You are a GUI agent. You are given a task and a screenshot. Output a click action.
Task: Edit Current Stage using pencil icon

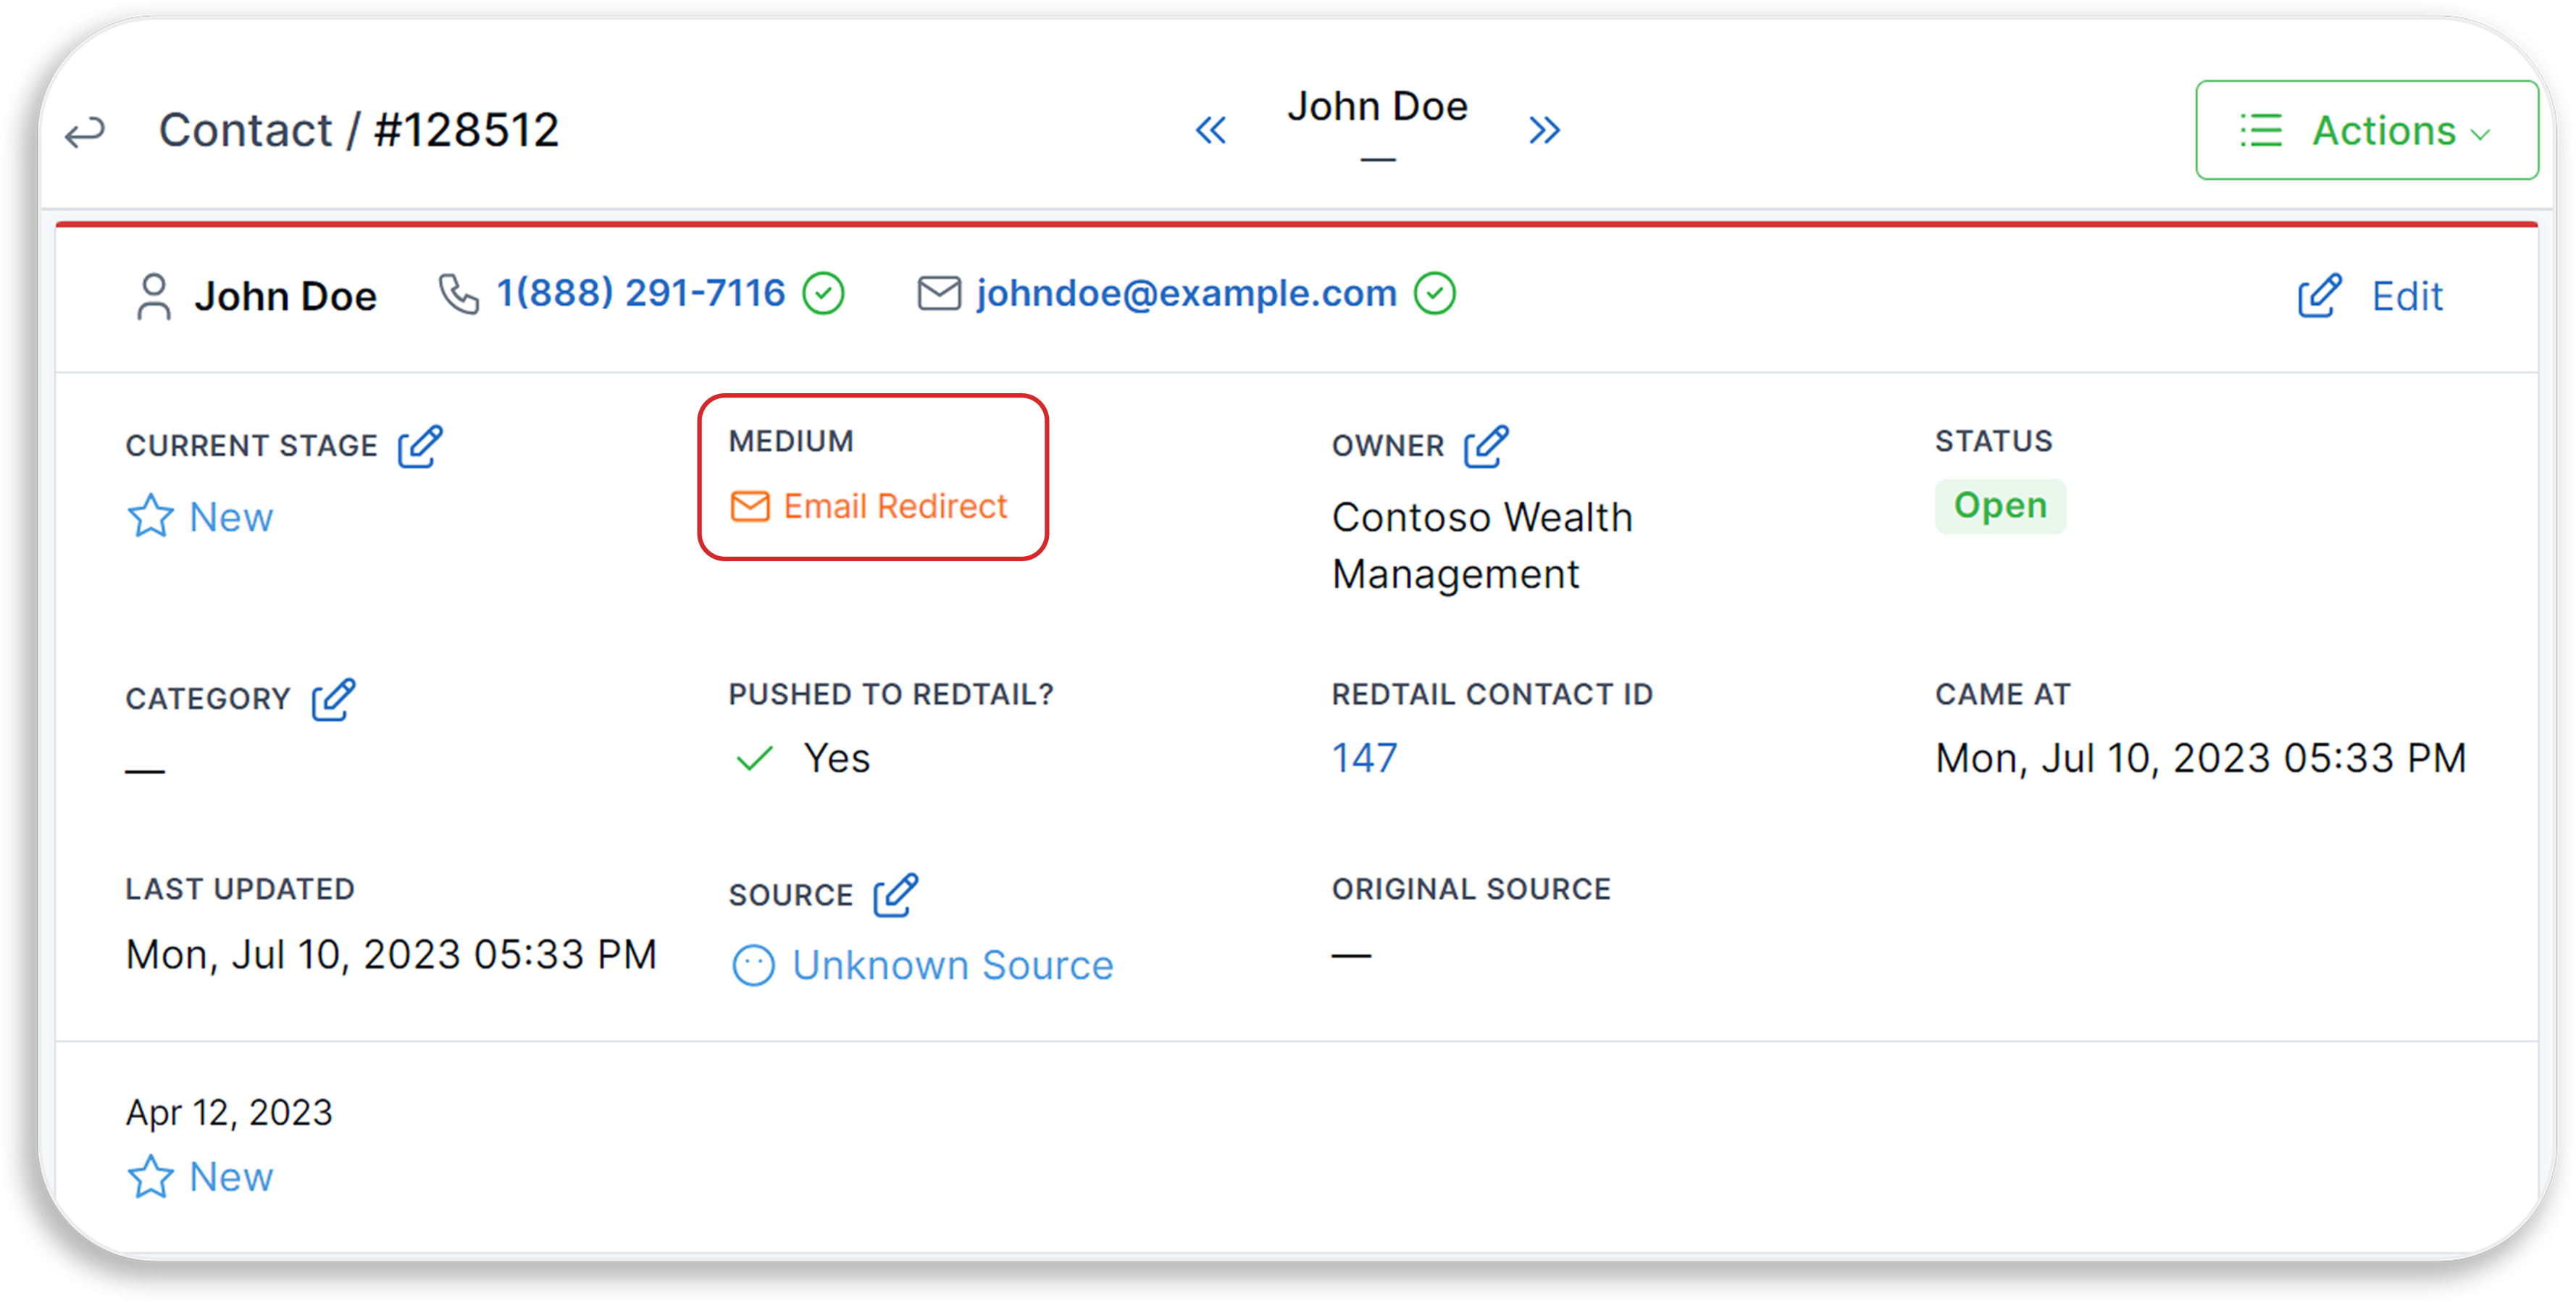(x=420, y=446)
